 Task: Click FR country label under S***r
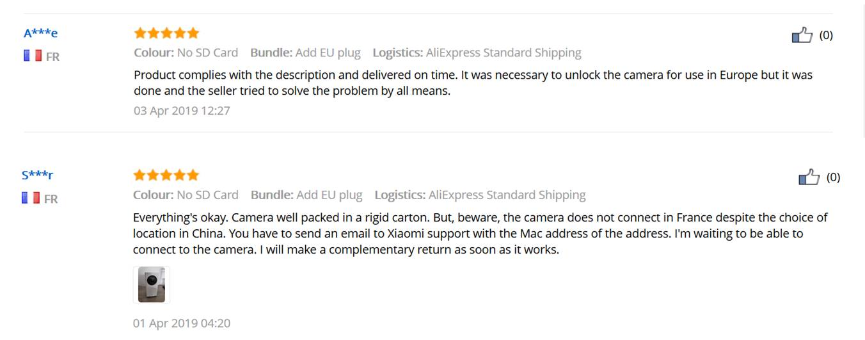click(51, 198)
